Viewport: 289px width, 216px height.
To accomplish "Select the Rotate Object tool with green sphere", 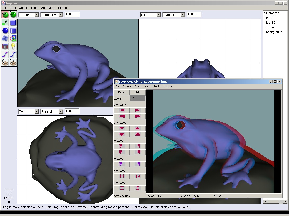I will 13,14.
